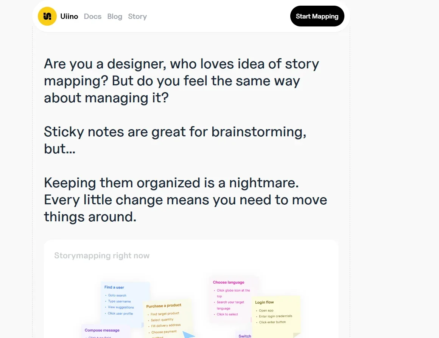Click the "Keeping them organized" paragraph
The height and width of the screenshot is (338, 439).
[185, 200]
